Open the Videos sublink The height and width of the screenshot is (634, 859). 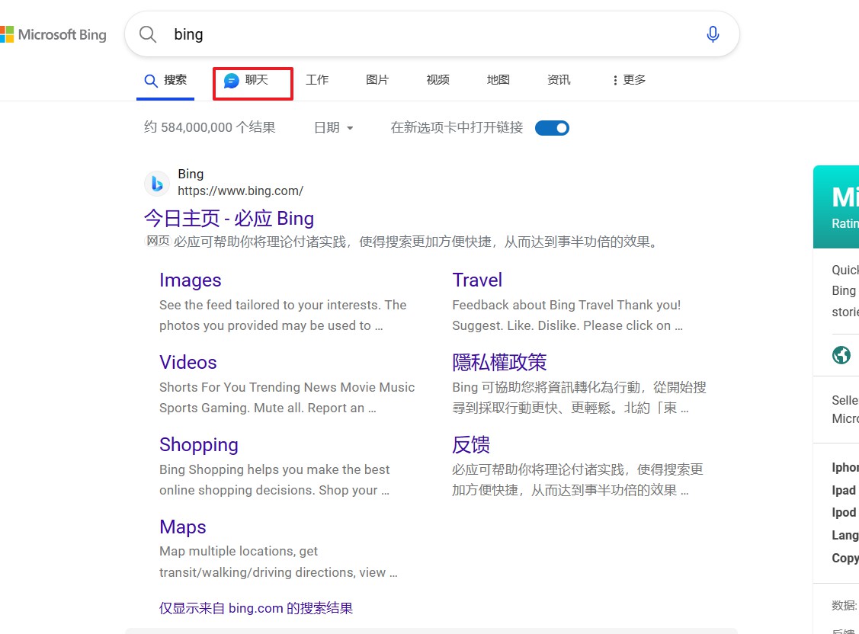pyautogui.click(x=188, y=363)
